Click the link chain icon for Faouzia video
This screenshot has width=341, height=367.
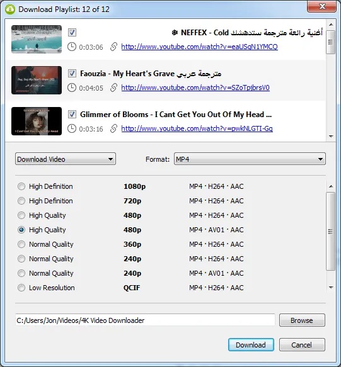(x=113, y=88)
